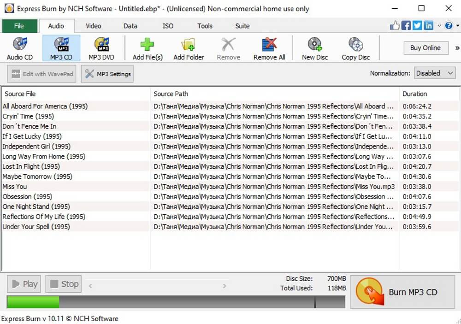This screenshot has height=324, width=461.
Task: Click duration 0:06:24.2
Action: coord(417,106)
